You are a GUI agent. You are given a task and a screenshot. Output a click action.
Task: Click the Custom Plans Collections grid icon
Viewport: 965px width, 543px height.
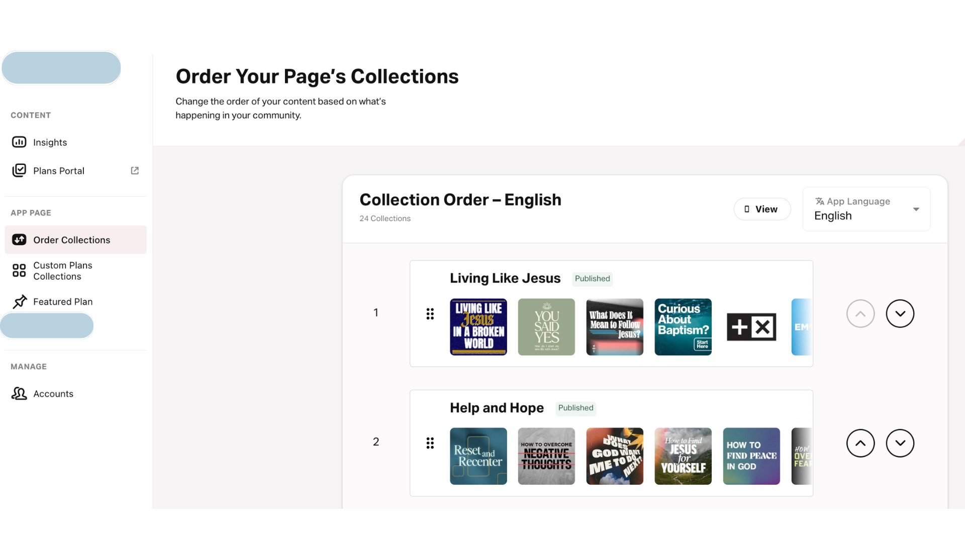coord(19,270)
